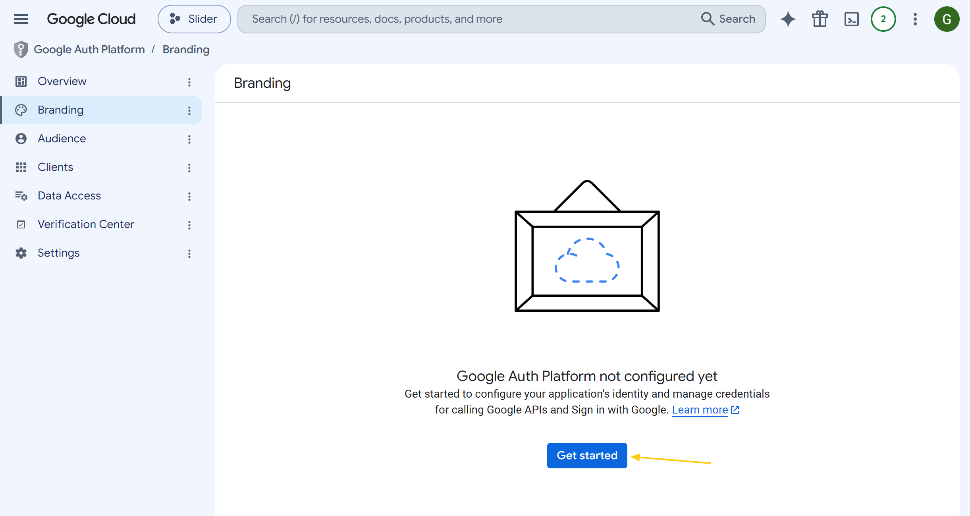Open the Gemini sparkle assistant
970x516 pixels.
[x=788, y=19]
